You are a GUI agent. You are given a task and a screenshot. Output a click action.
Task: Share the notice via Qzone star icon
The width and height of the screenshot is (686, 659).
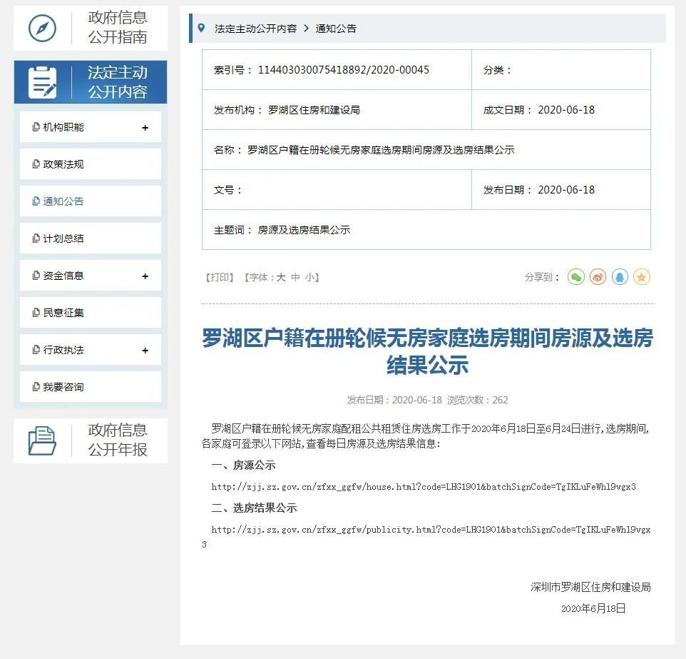tap(641, 277)
